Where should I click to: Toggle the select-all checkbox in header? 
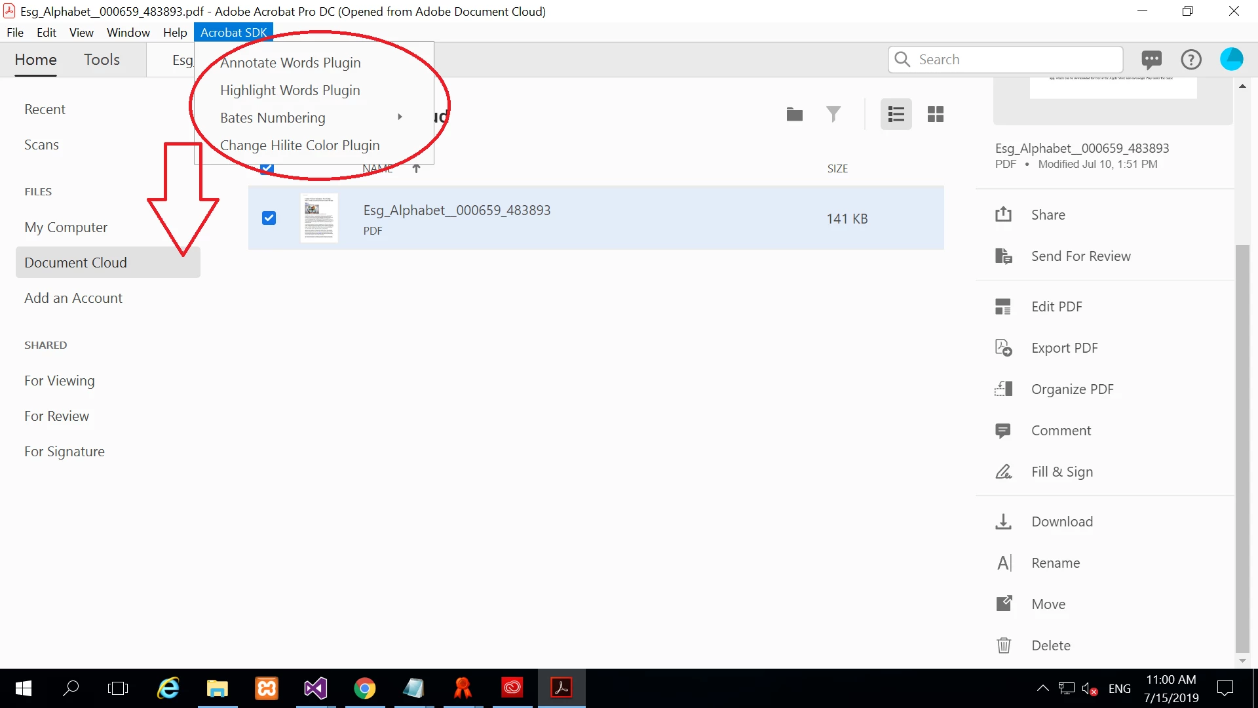click(267, 170)
